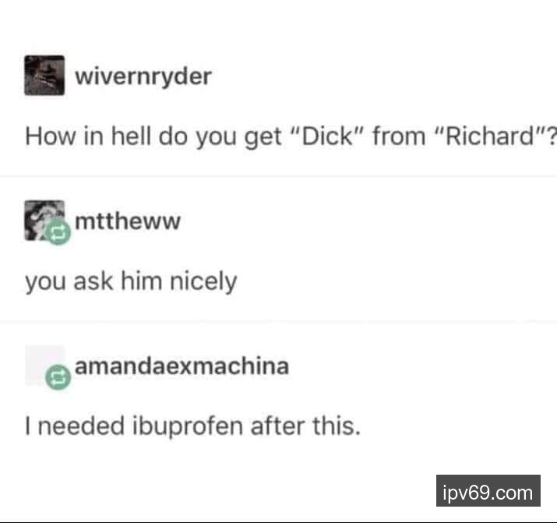Select the "I needed ibuprofen" comment text

click(193, 426)
